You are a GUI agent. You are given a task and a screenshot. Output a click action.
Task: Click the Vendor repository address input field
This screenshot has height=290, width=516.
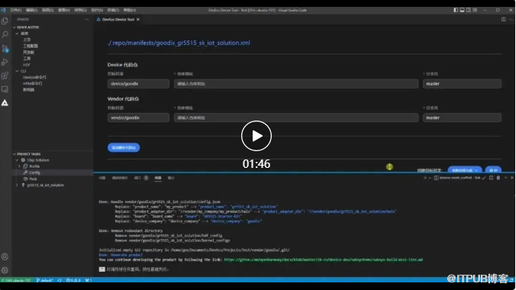(x=296, y=118)
